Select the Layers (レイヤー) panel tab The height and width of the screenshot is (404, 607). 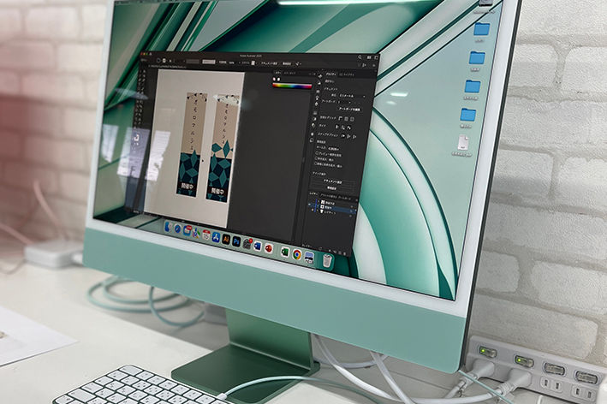tap(312, 193)
